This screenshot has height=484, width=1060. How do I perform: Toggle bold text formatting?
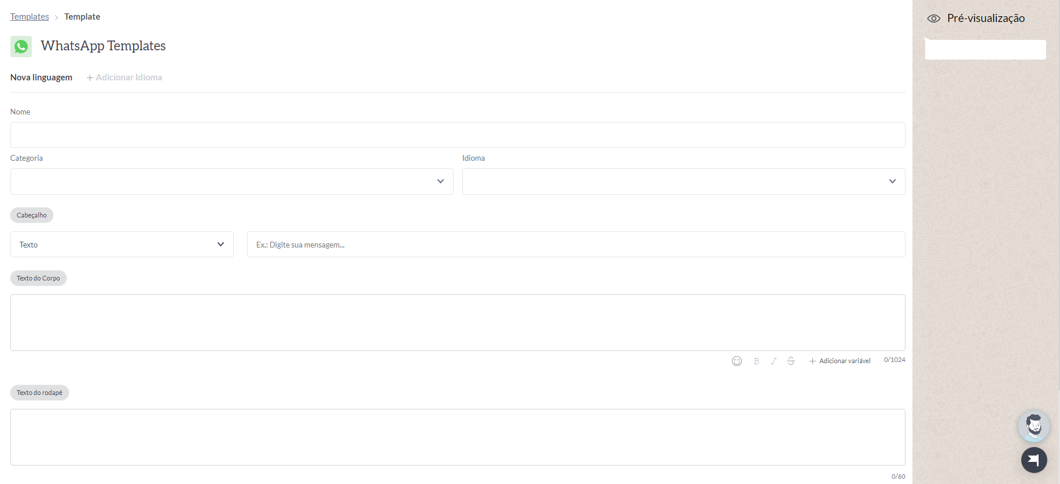(756, 361)
